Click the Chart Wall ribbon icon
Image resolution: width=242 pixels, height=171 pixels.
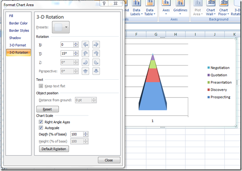coord(211,3)
